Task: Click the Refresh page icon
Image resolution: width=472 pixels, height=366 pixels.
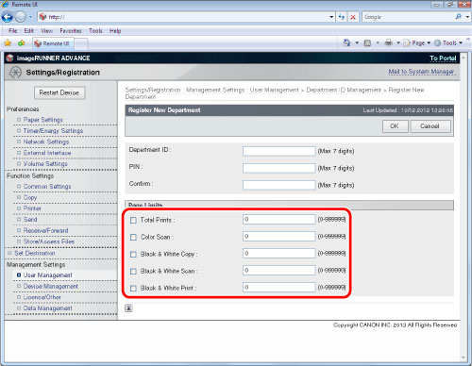Action: coord(342,17)
